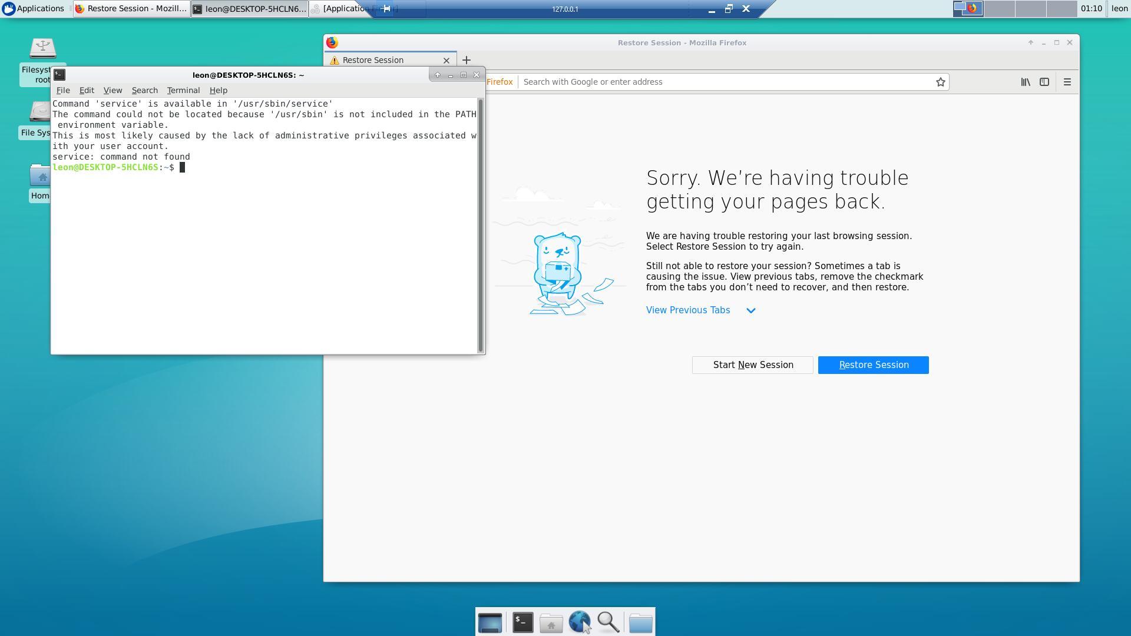Image resolution: width=1131 pixels, height=636 pixels.
Task: Open terminal File menu
Action: click(x=63, y=90)
